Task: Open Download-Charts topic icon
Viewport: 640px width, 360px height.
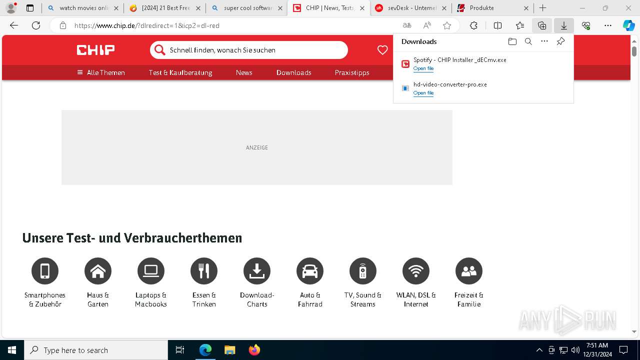Action: point(257,271)
